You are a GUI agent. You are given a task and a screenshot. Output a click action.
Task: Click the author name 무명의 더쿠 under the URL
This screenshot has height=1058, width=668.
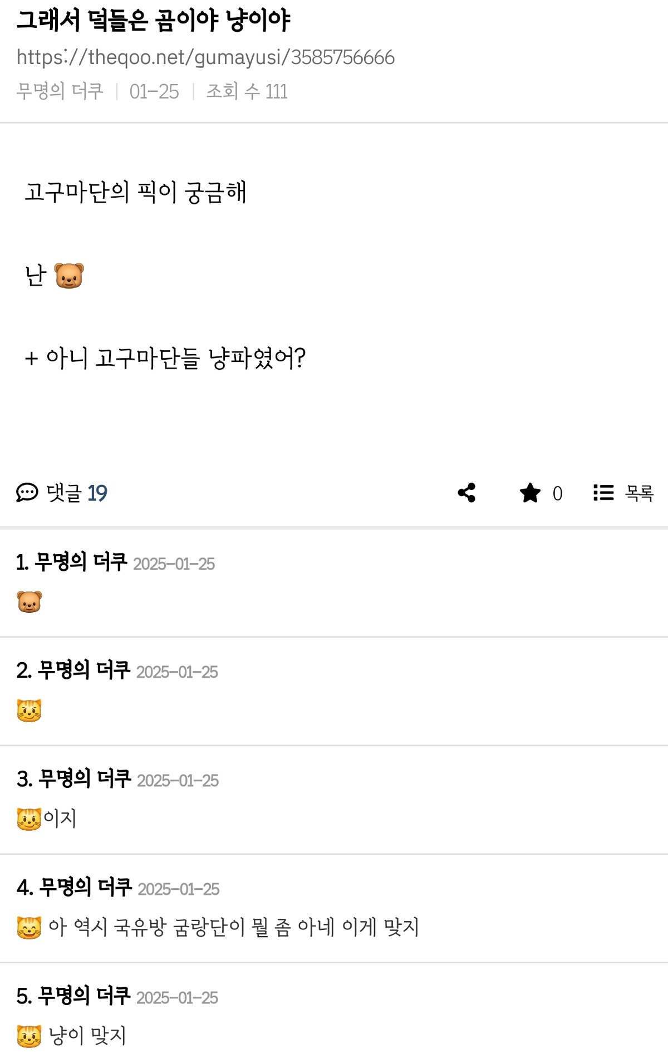coord(60,91)
